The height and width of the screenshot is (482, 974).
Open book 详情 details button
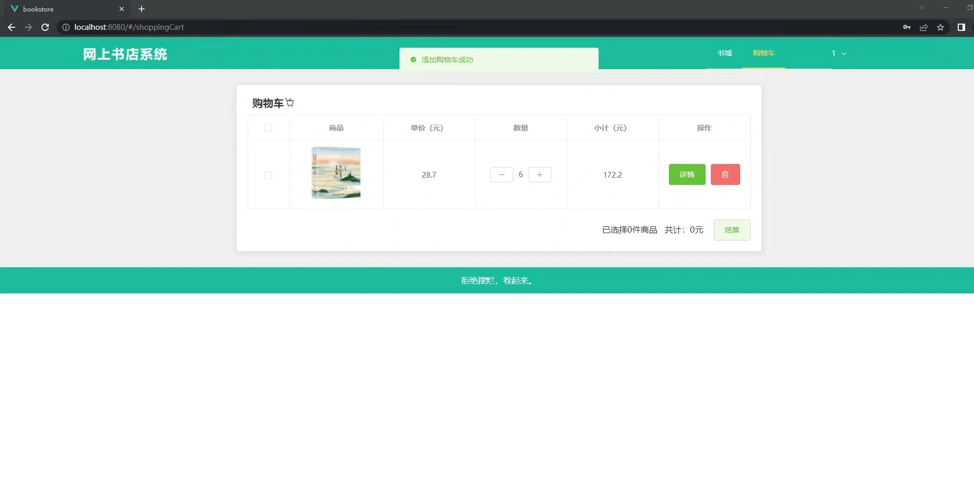point(687,174)
